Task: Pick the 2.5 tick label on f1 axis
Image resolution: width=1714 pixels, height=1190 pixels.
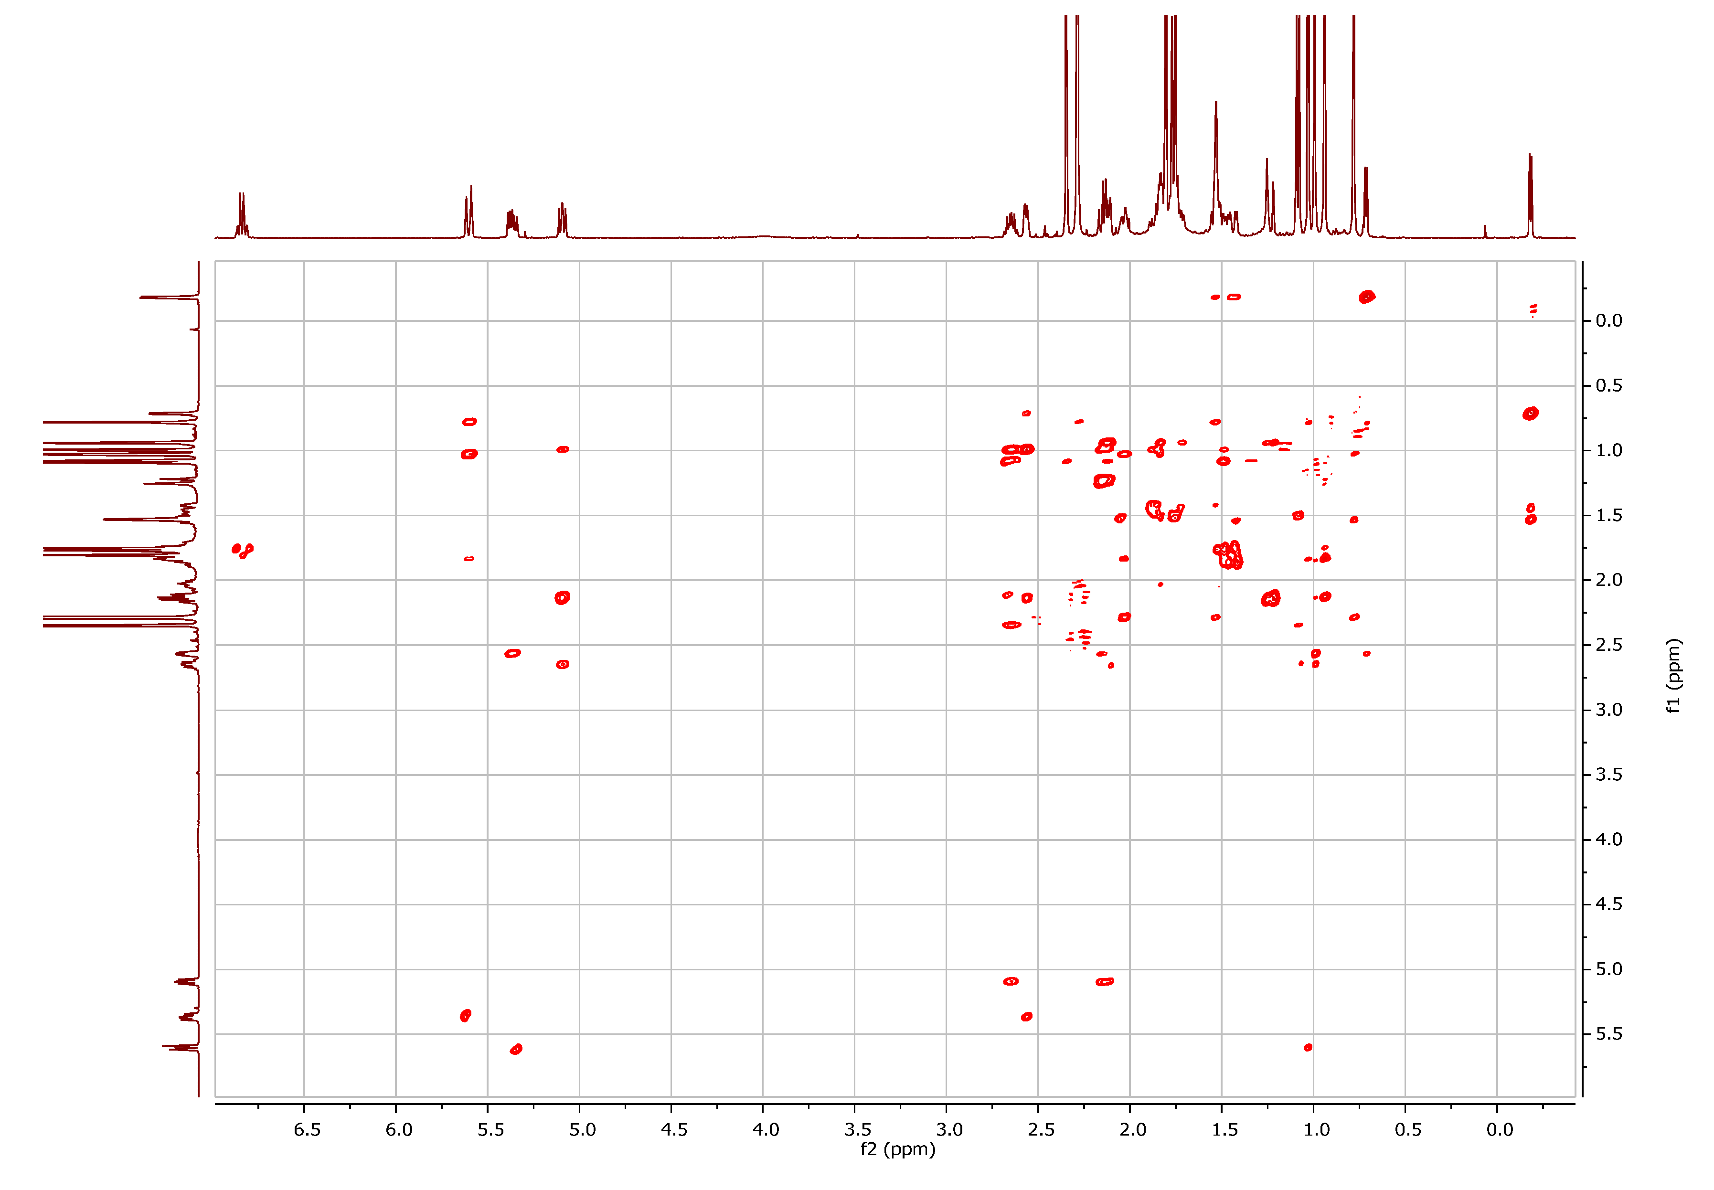Action: 1609,645
